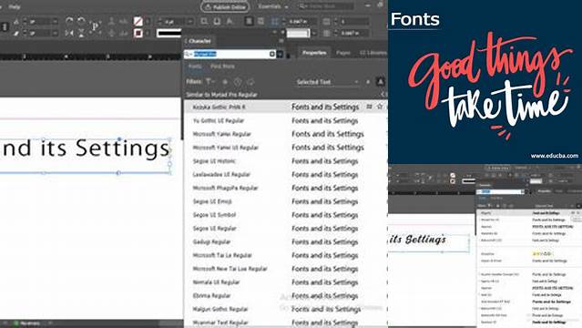
Task: Click the Adobe Stock search field
Action: tap(326, 6)
